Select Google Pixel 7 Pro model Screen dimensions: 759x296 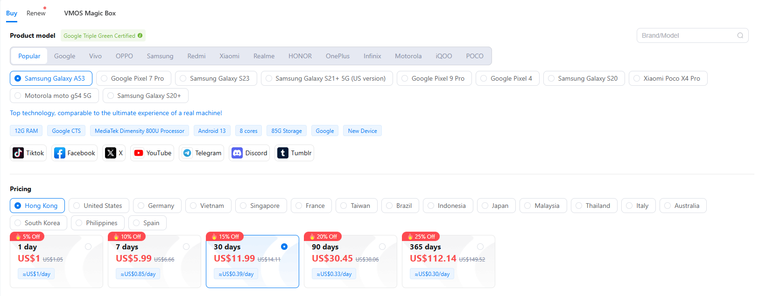[x=134, y=78]
